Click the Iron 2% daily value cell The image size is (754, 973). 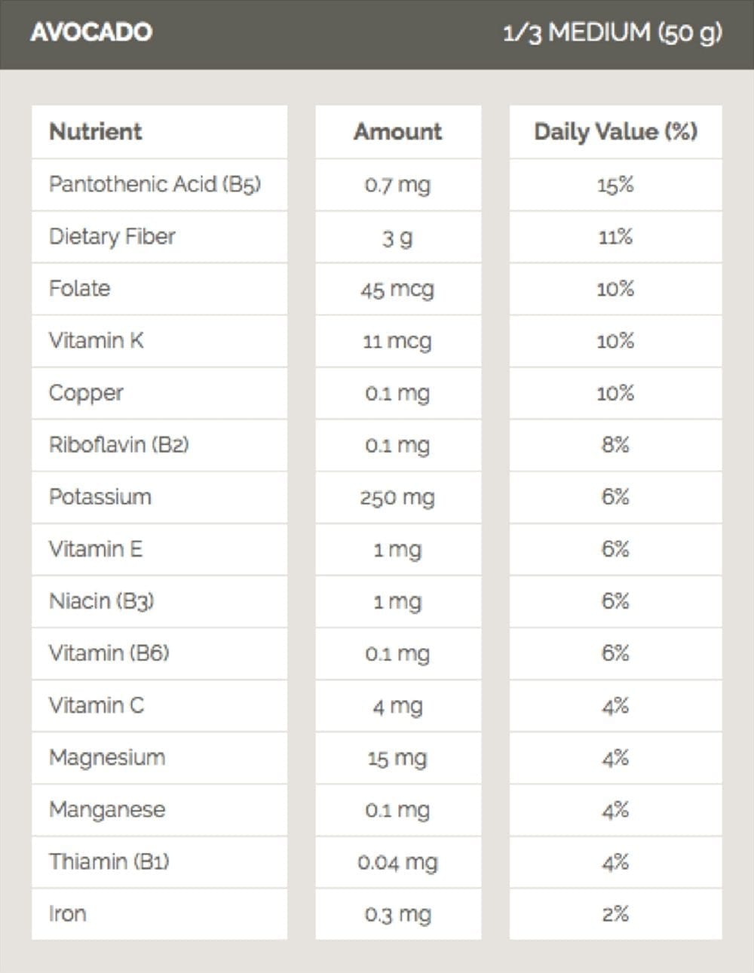click(x=615, y=914)
